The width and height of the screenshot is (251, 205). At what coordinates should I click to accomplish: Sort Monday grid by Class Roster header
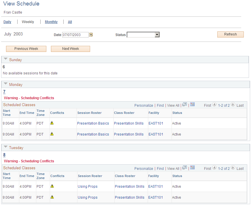(124, 113)
